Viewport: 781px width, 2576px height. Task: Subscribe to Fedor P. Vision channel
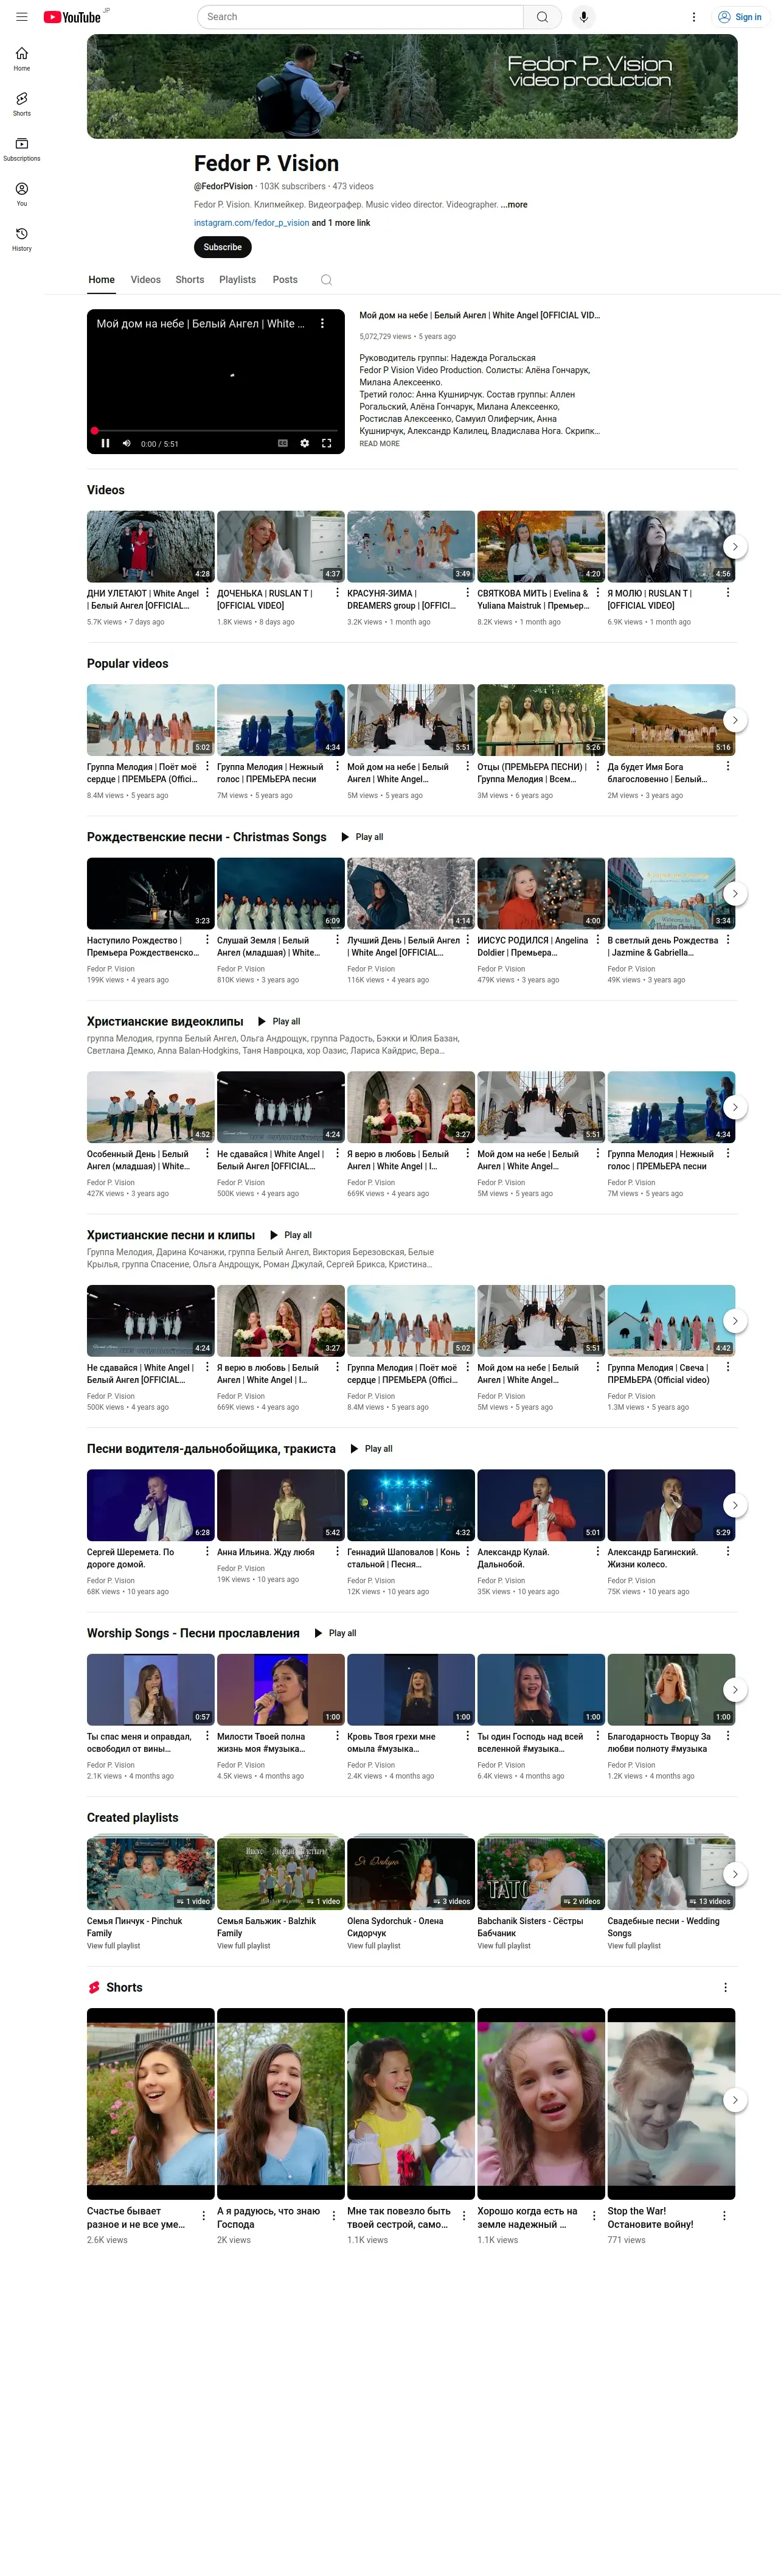click(223, 248)
